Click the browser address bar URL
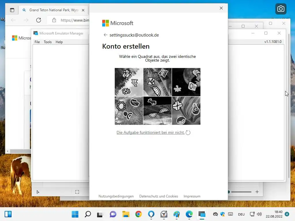The width and height of the screenshot is (295, 221). tap(75, 20)
